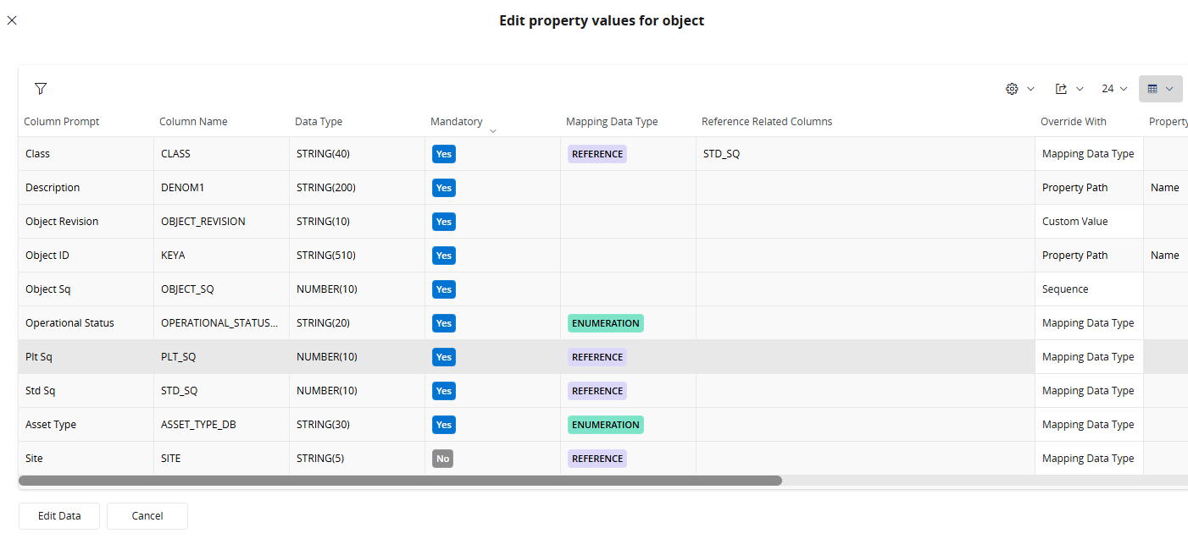Open the filter icon above the table
This screenshot has width=1188, height=539.
click(41, 88)
